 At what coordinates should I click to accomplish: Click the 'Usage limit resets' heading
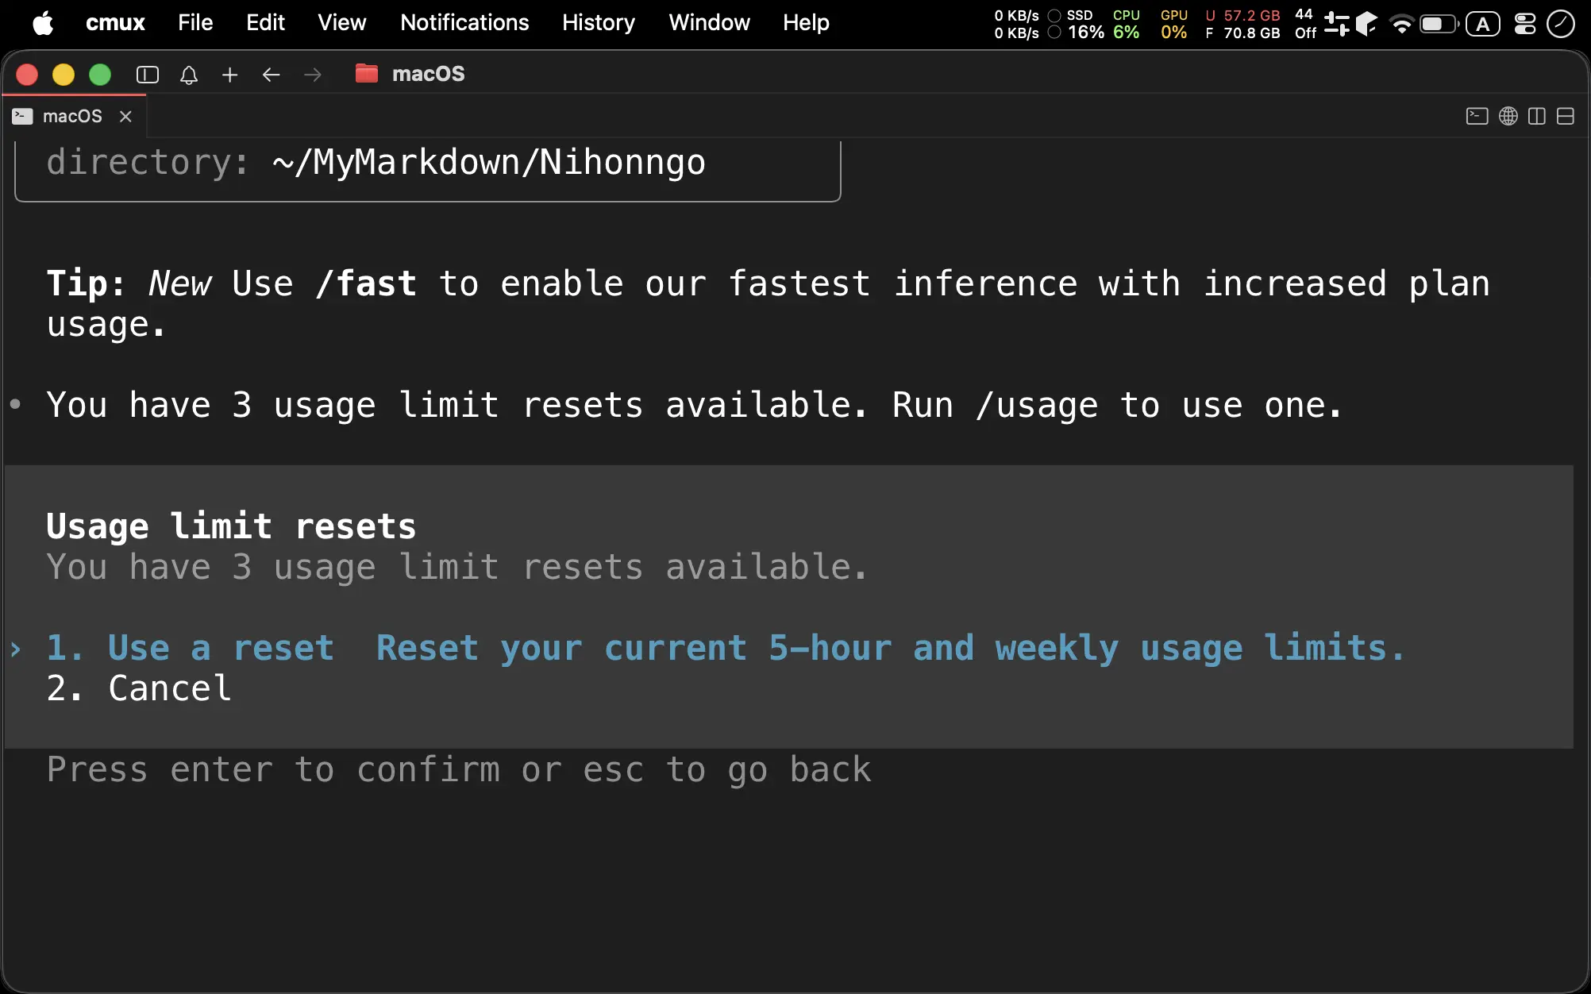pyautogui.click(x=231, y=526)
